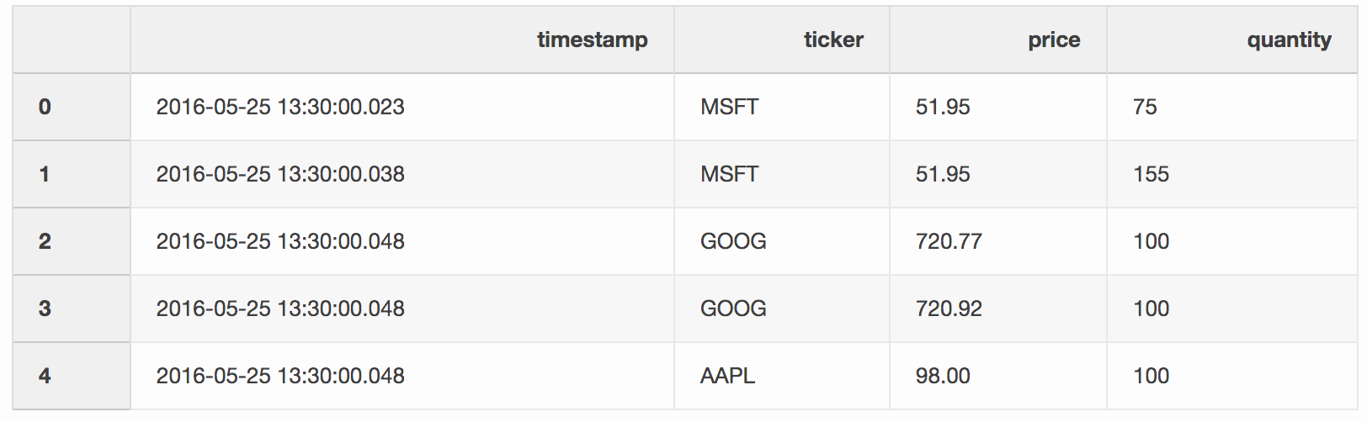1367x422 pixels.
Task: Select row index 3
Action: pyautogui.click(x=45, y=309)
